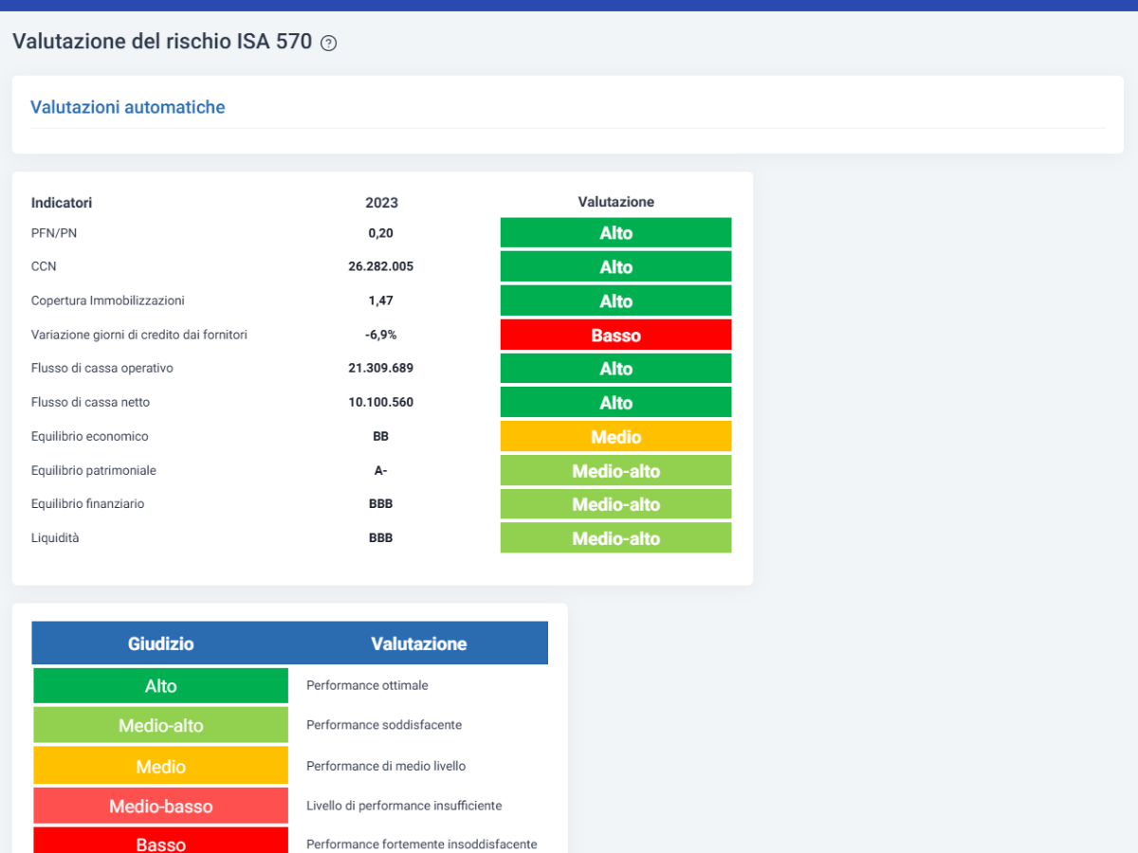The image size is (1138, 853).
Task: Open the Valutazioni automatiche section heading
Action: (x=128, y=107)
